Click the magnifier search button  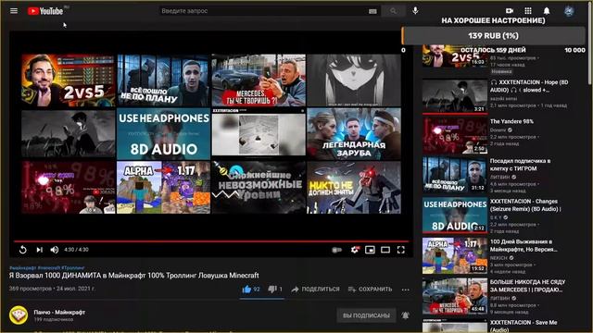point(393,11)
